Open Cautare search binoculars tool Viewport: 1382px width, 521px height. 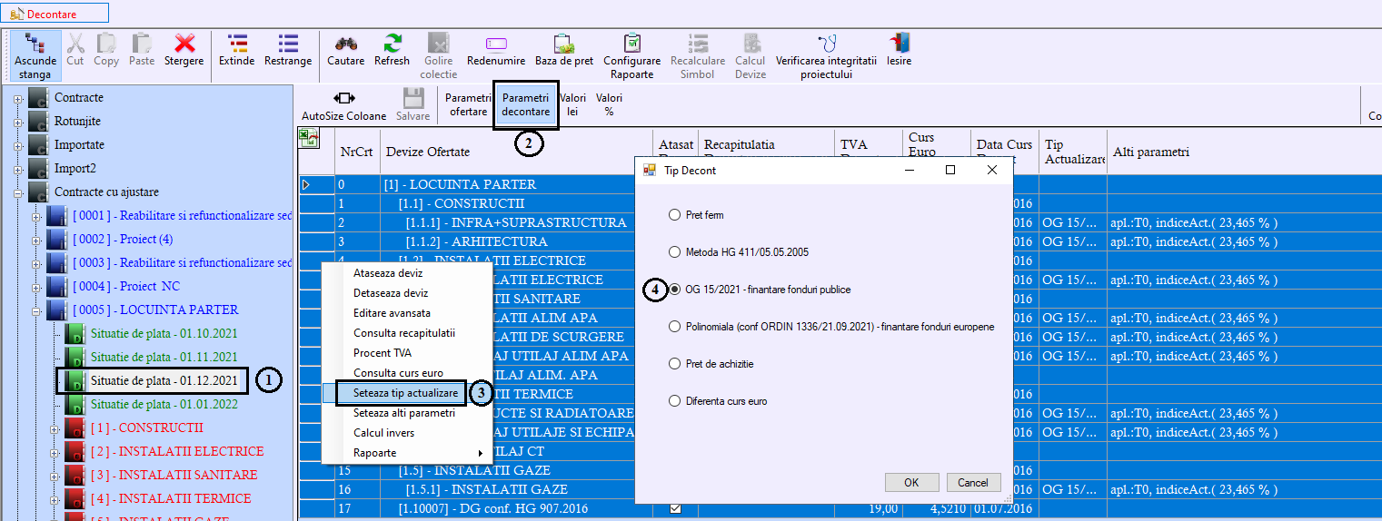click(345, 50)
